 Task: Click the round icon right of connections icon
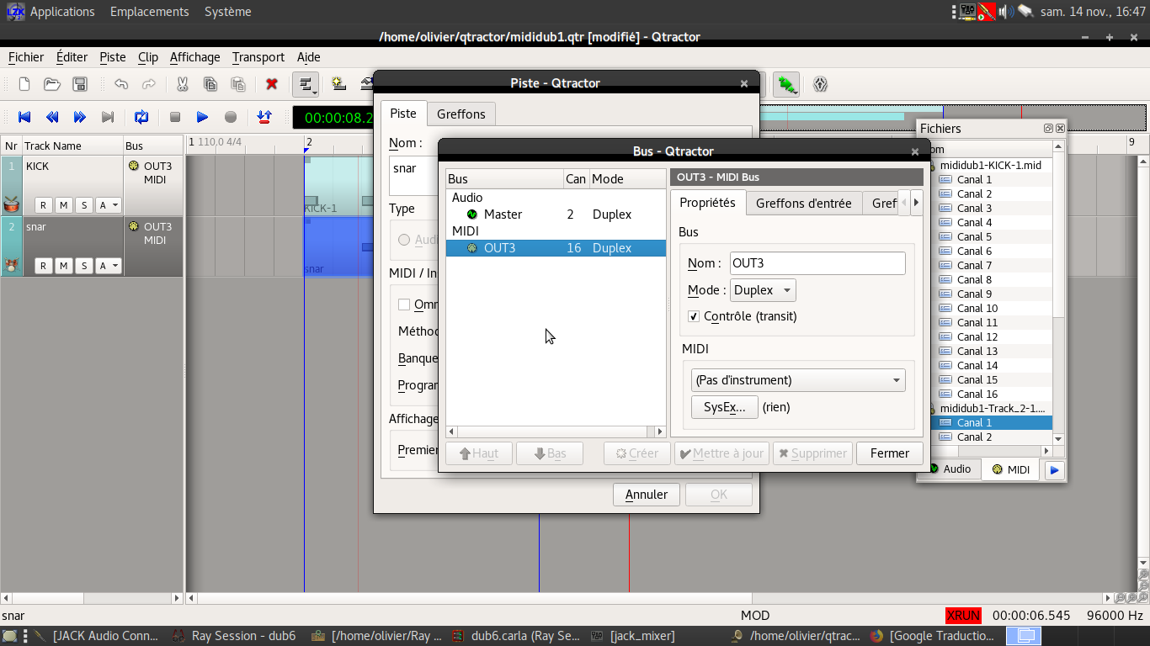click(821, 84)
